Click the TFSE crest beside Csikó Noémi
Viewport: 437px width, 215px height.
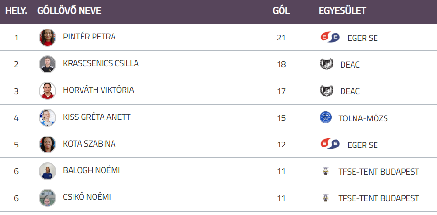tap(326, 198)
